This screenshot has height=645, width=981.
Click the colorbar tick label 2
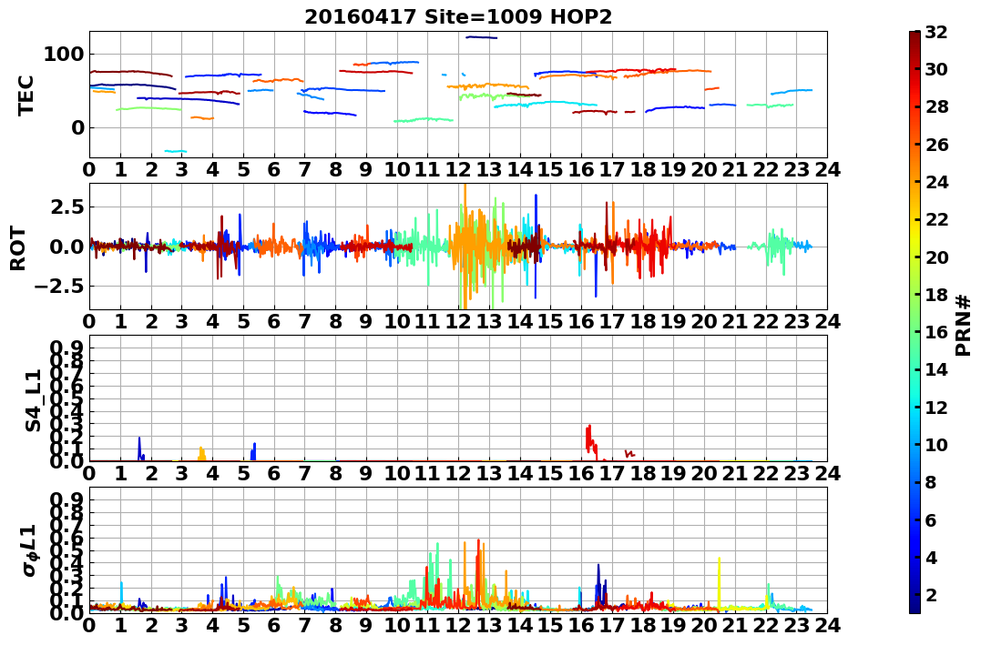931,594
